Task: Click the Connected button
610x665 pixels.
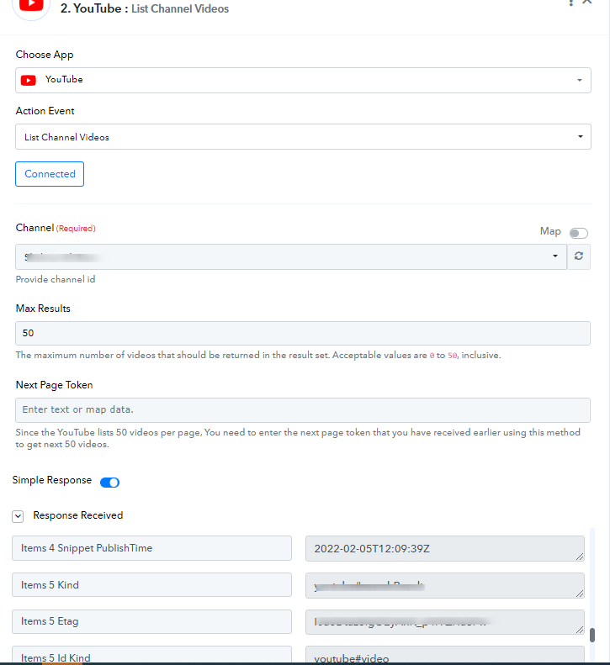Action: 50,174
